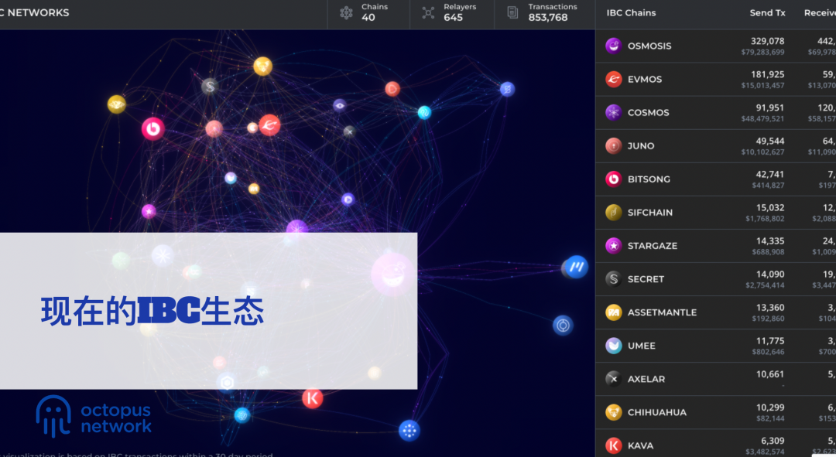Select the yellow node at top of graph

[x=262, y=66]
